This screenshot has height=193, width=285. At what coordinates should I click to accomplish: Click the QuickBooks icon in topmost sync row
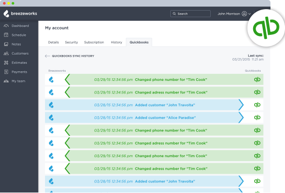[x=257, y=80]
